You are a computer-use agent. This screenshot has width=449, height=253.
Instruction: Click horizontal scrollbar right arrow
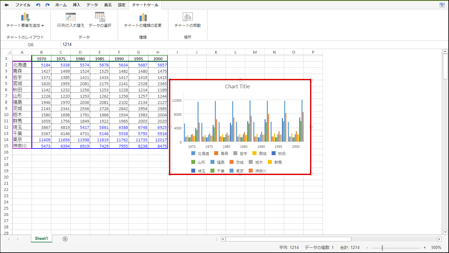pyautogui.click(x=439, y=239)
